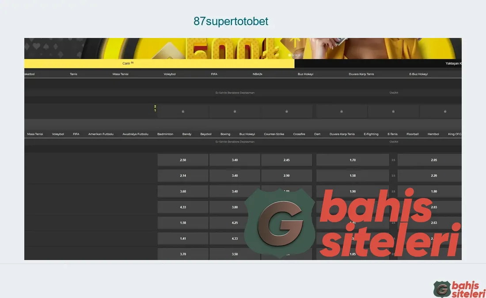The image size is (486, 298).
Task: Select the 1.70 odds in Üst/Alt column
Action: click(x=352, y=160)
